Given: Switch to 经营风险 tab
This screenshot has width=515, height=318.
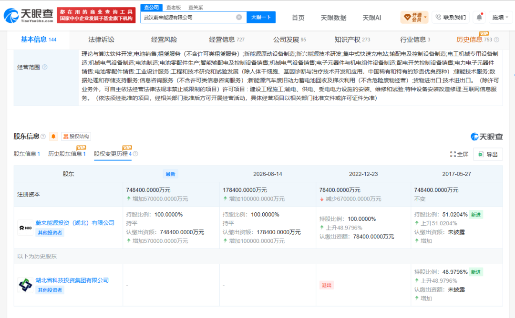Looking at the screenshot, I should (164, 40).
